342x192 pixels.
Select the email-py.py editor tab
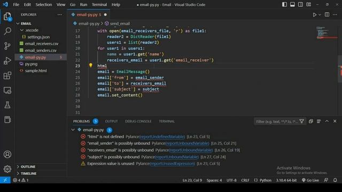point(89,14)
